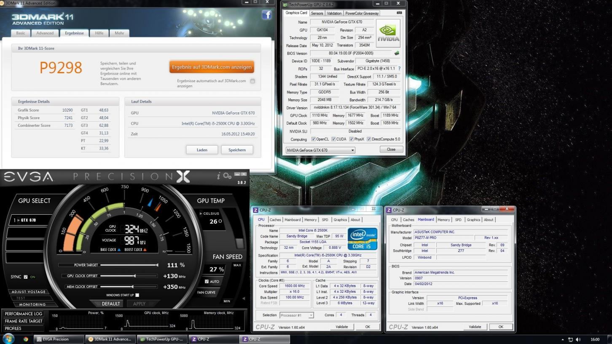Click the Speichern button in 3DMark 11
612x344 pixels.
click(237, 150)
